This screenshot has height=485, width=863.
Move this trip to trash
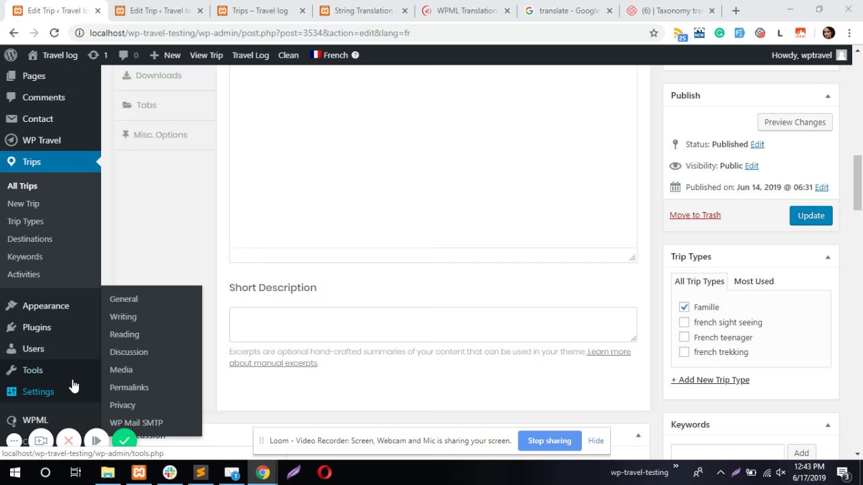(x=695, y=215)
